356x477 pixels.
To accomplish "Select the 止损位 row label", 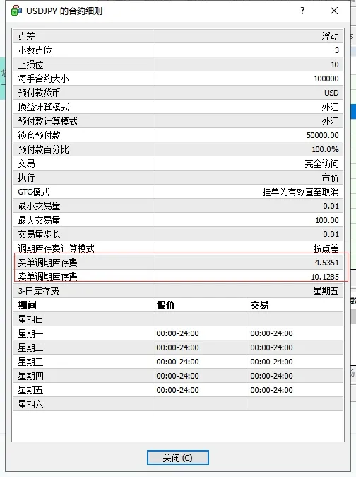I will pyautogui.click(x=30, y=64).
